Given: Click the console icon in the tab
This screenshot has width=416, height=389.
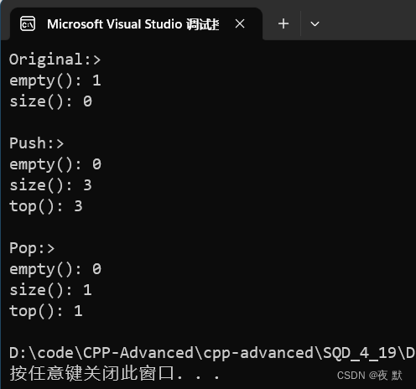Looking at the screenshot, I should (28, 23).
